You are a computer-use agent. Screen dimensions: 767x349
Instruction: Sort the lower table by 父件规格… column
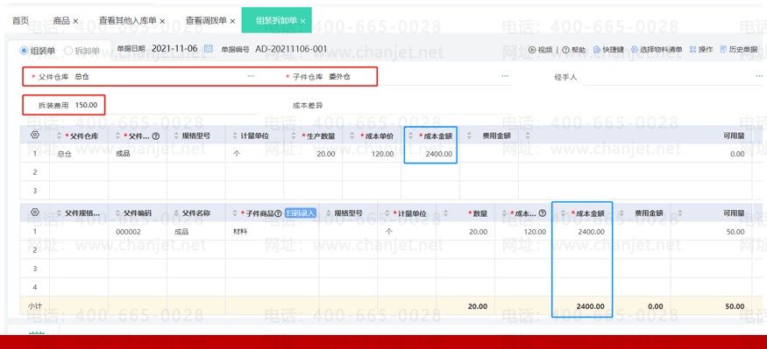[x=60, y=213]
